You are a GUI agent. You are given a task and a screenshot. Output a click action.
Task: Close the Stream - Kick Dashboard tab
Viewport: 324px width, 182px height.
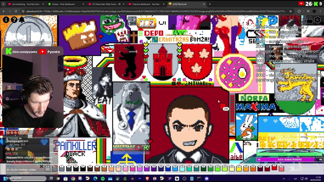click(83, 4)
